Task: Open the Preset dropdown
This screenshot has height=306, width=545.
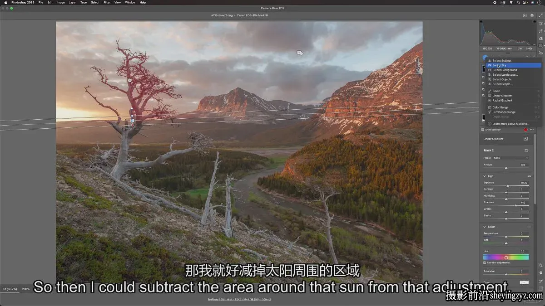Action: 511,158
